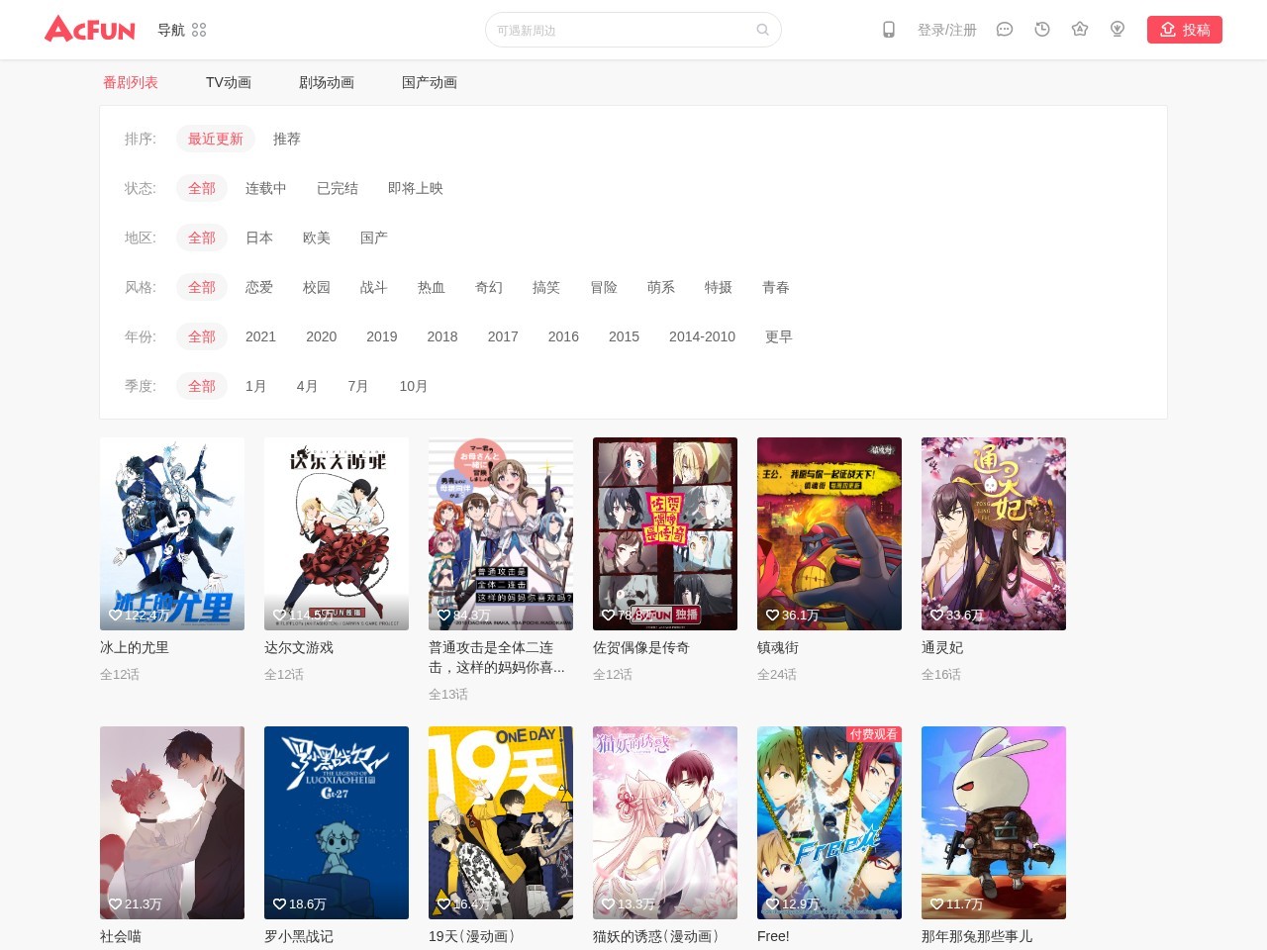The height and width of the screenshot is (950, 1267).
Task: Open the messages chat bubble icon
Action: tap(1004, 30)
